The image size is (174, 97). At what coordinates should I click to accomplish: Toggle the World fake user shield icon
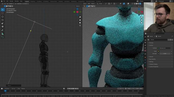pos(169,40)
